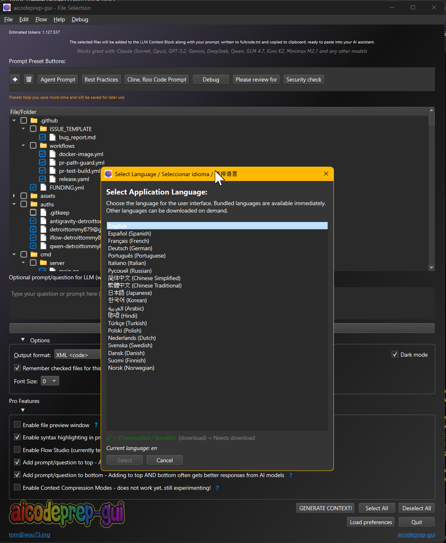This screenshot has width=446, height=543.
Task: Collapse the .github tree node
Action: pos(14,120)
